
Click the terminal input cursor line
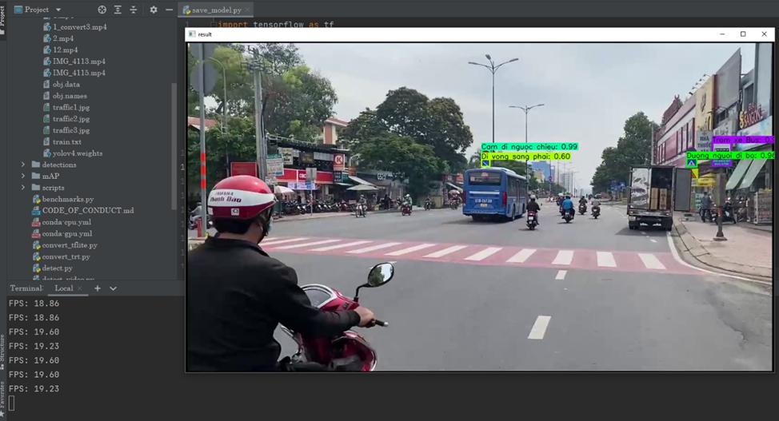click(x=12, y=403)
